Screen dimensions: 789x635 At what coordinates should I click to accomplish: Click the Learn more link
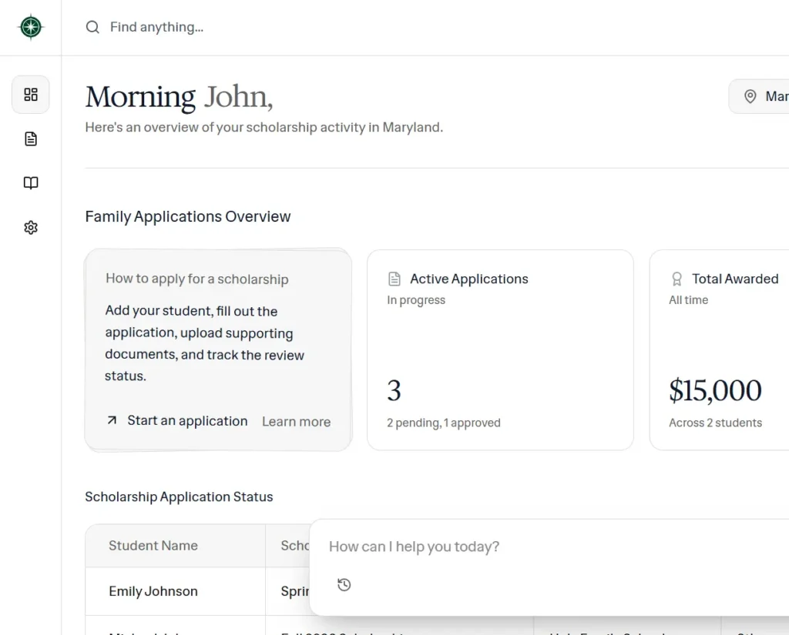(296, 421)
